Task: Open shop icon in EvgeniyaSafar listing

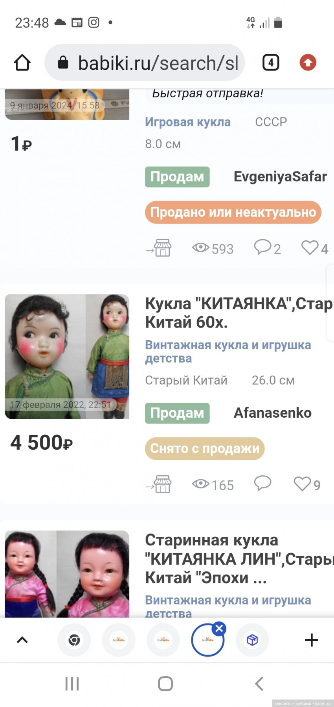Action: click(159, 248)
